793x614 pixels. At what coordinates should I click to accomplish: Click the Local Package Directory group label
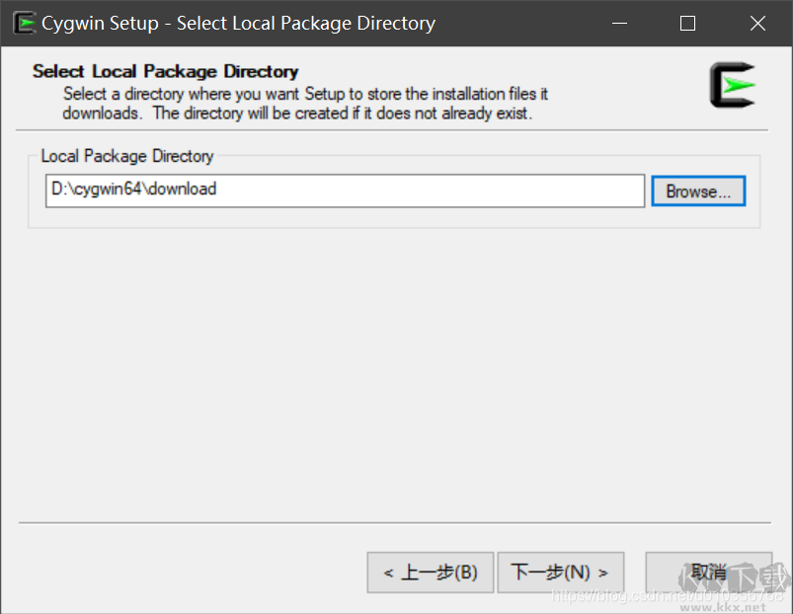[x=126, y=156]
